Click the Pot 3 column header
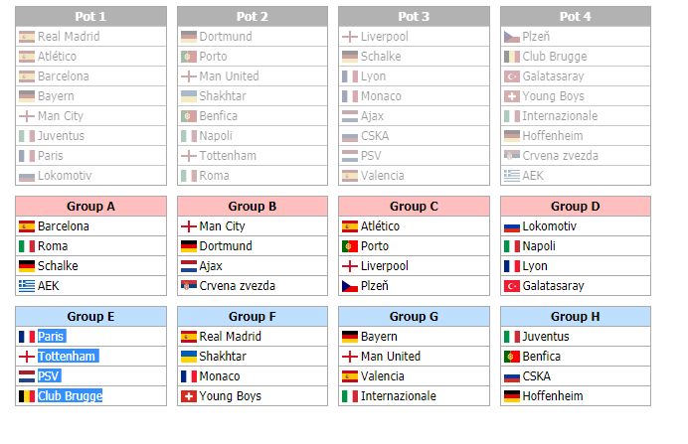 [x=414, y=16]
